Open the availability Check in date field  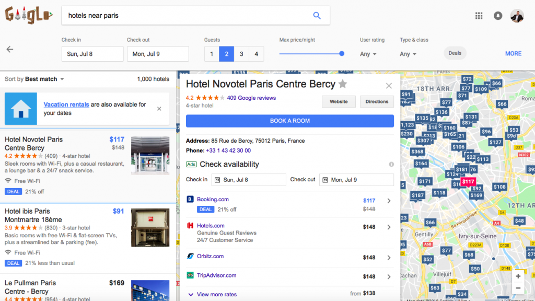[x=249, y=180]
